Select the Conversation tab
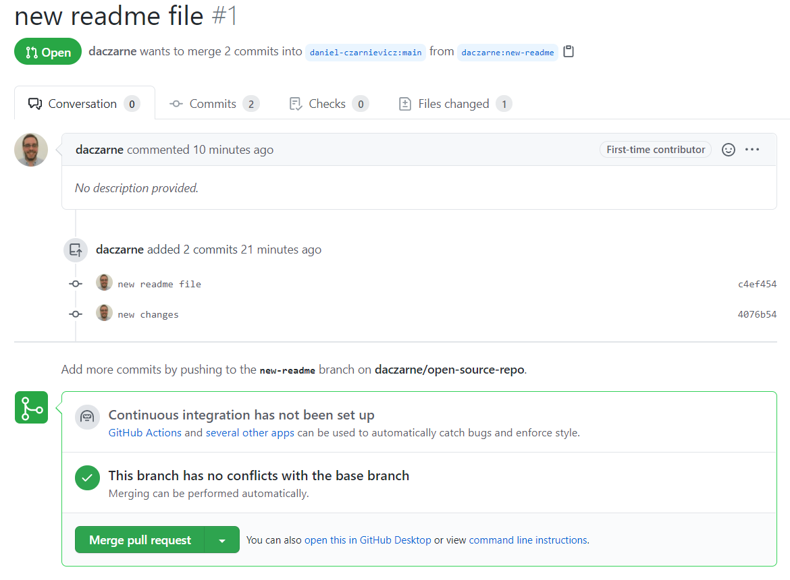The height and width of the screenshot is (580, 790). point(83,104)
